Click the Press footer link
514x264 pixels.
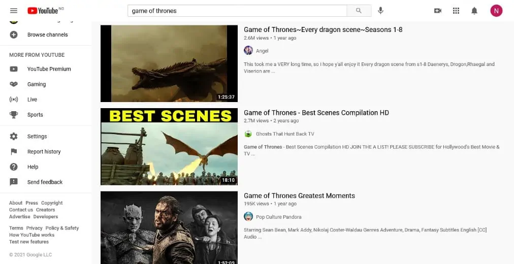point(32,203)
